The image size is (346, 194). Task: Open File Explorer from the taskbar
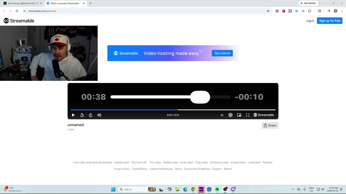tap(177, 189)
